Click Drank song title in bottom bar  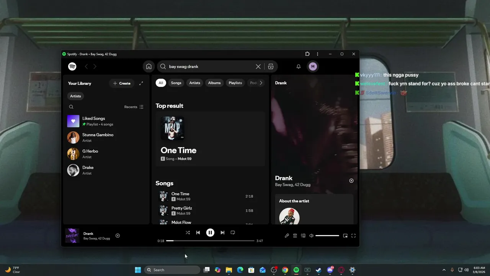[x=88, y=233]
